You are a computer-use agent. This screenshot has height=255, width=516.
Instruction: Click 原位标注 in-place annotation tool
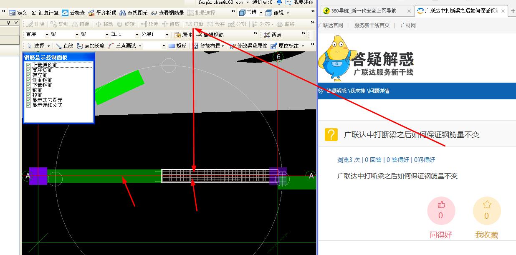point(285,46)
